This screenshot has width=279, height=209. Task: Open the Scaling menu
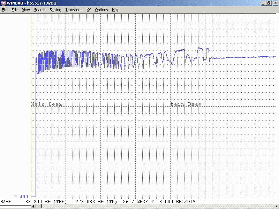55,10
